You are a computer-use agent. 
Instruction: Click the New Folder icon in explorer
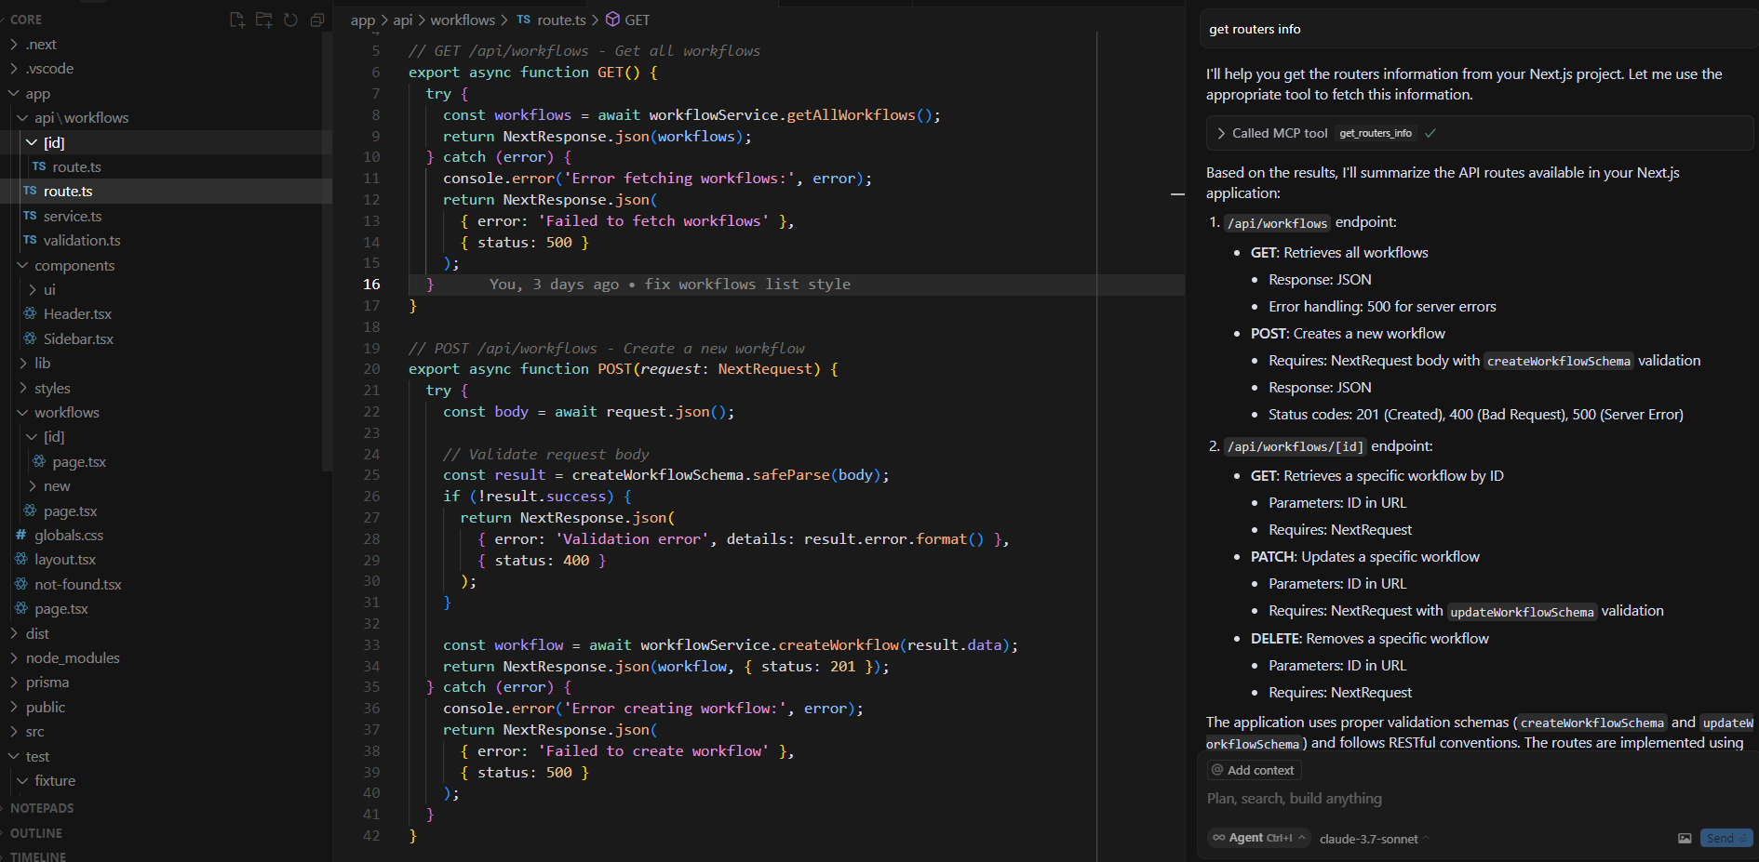(264, 20)
